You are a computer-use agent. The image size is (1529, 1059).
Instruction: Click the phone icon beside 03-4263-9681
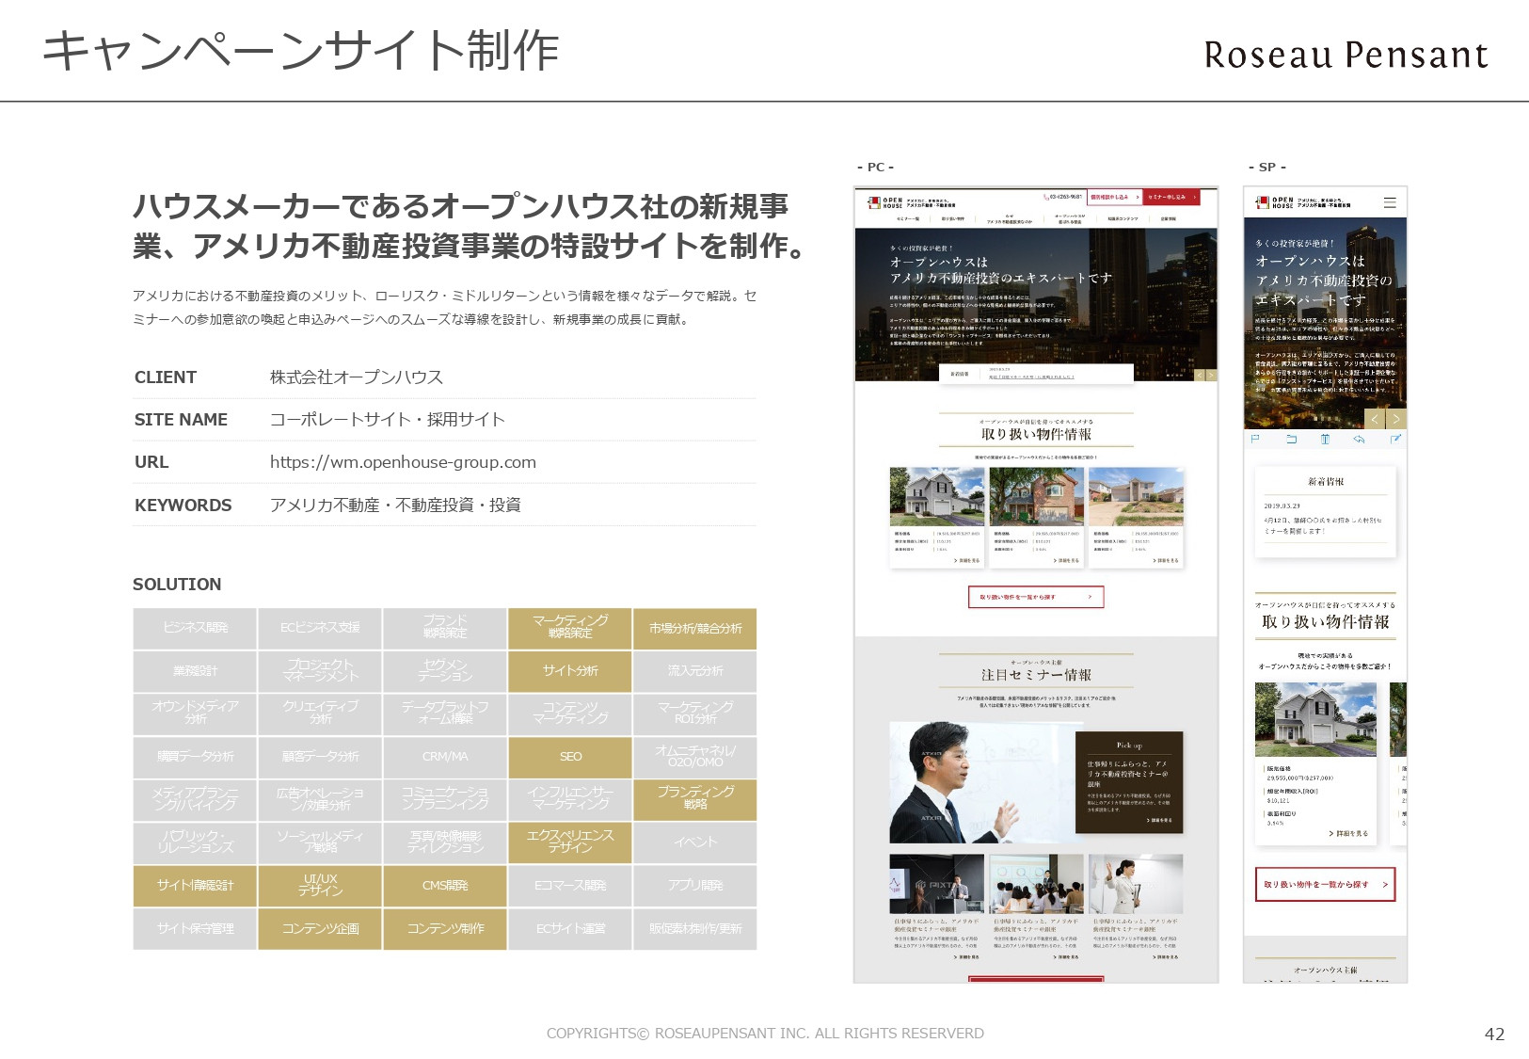[1044, 197]
